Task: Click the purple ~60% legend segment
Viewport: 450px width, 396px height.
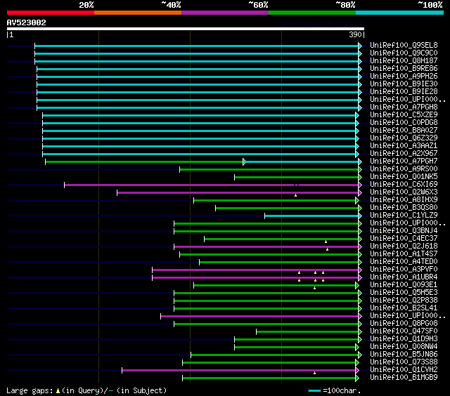Action: pyautogui.click(x=225, y=13)
